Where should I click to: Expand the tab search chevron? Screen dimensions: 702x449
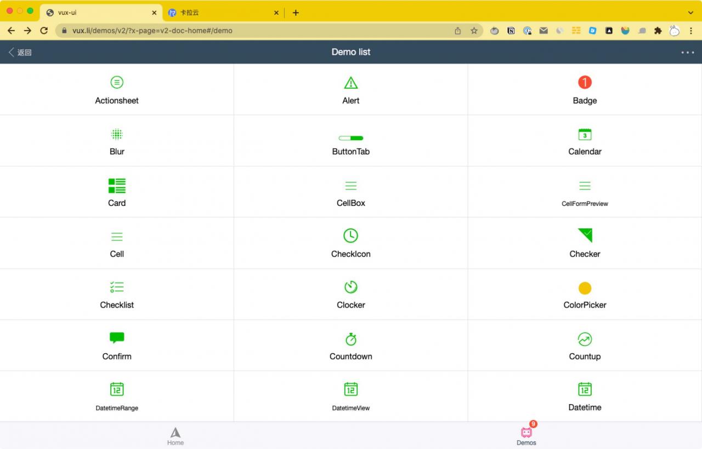[x=690, y=13]
